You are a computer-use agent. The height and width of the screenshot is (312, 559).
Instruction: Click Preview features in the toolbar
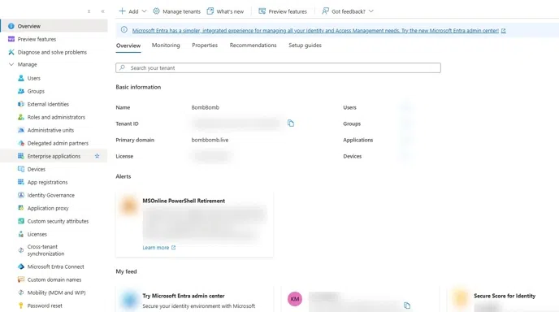click(283, 11)
